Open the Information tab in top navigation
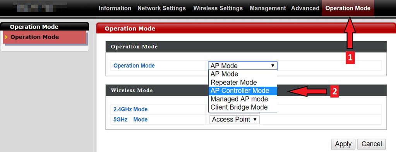 click(115, 8)
